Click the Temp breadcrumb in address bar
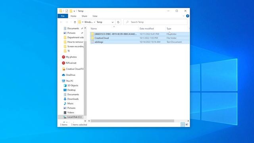Viewport: 254px width, 143px height. click(100, 22)
